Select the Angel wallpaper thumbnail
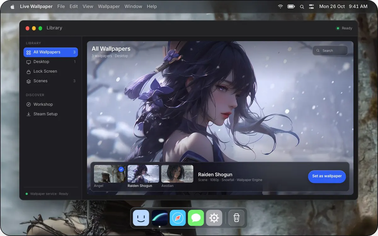 coord(110,174)
